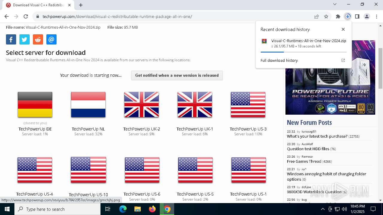Click the zip file icon in downloads popup
Viewport: 383px width, 215px height.
click(x=264, y=41)
